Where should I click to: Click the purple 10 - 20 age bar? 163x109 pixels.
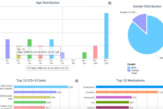point(7,49)
